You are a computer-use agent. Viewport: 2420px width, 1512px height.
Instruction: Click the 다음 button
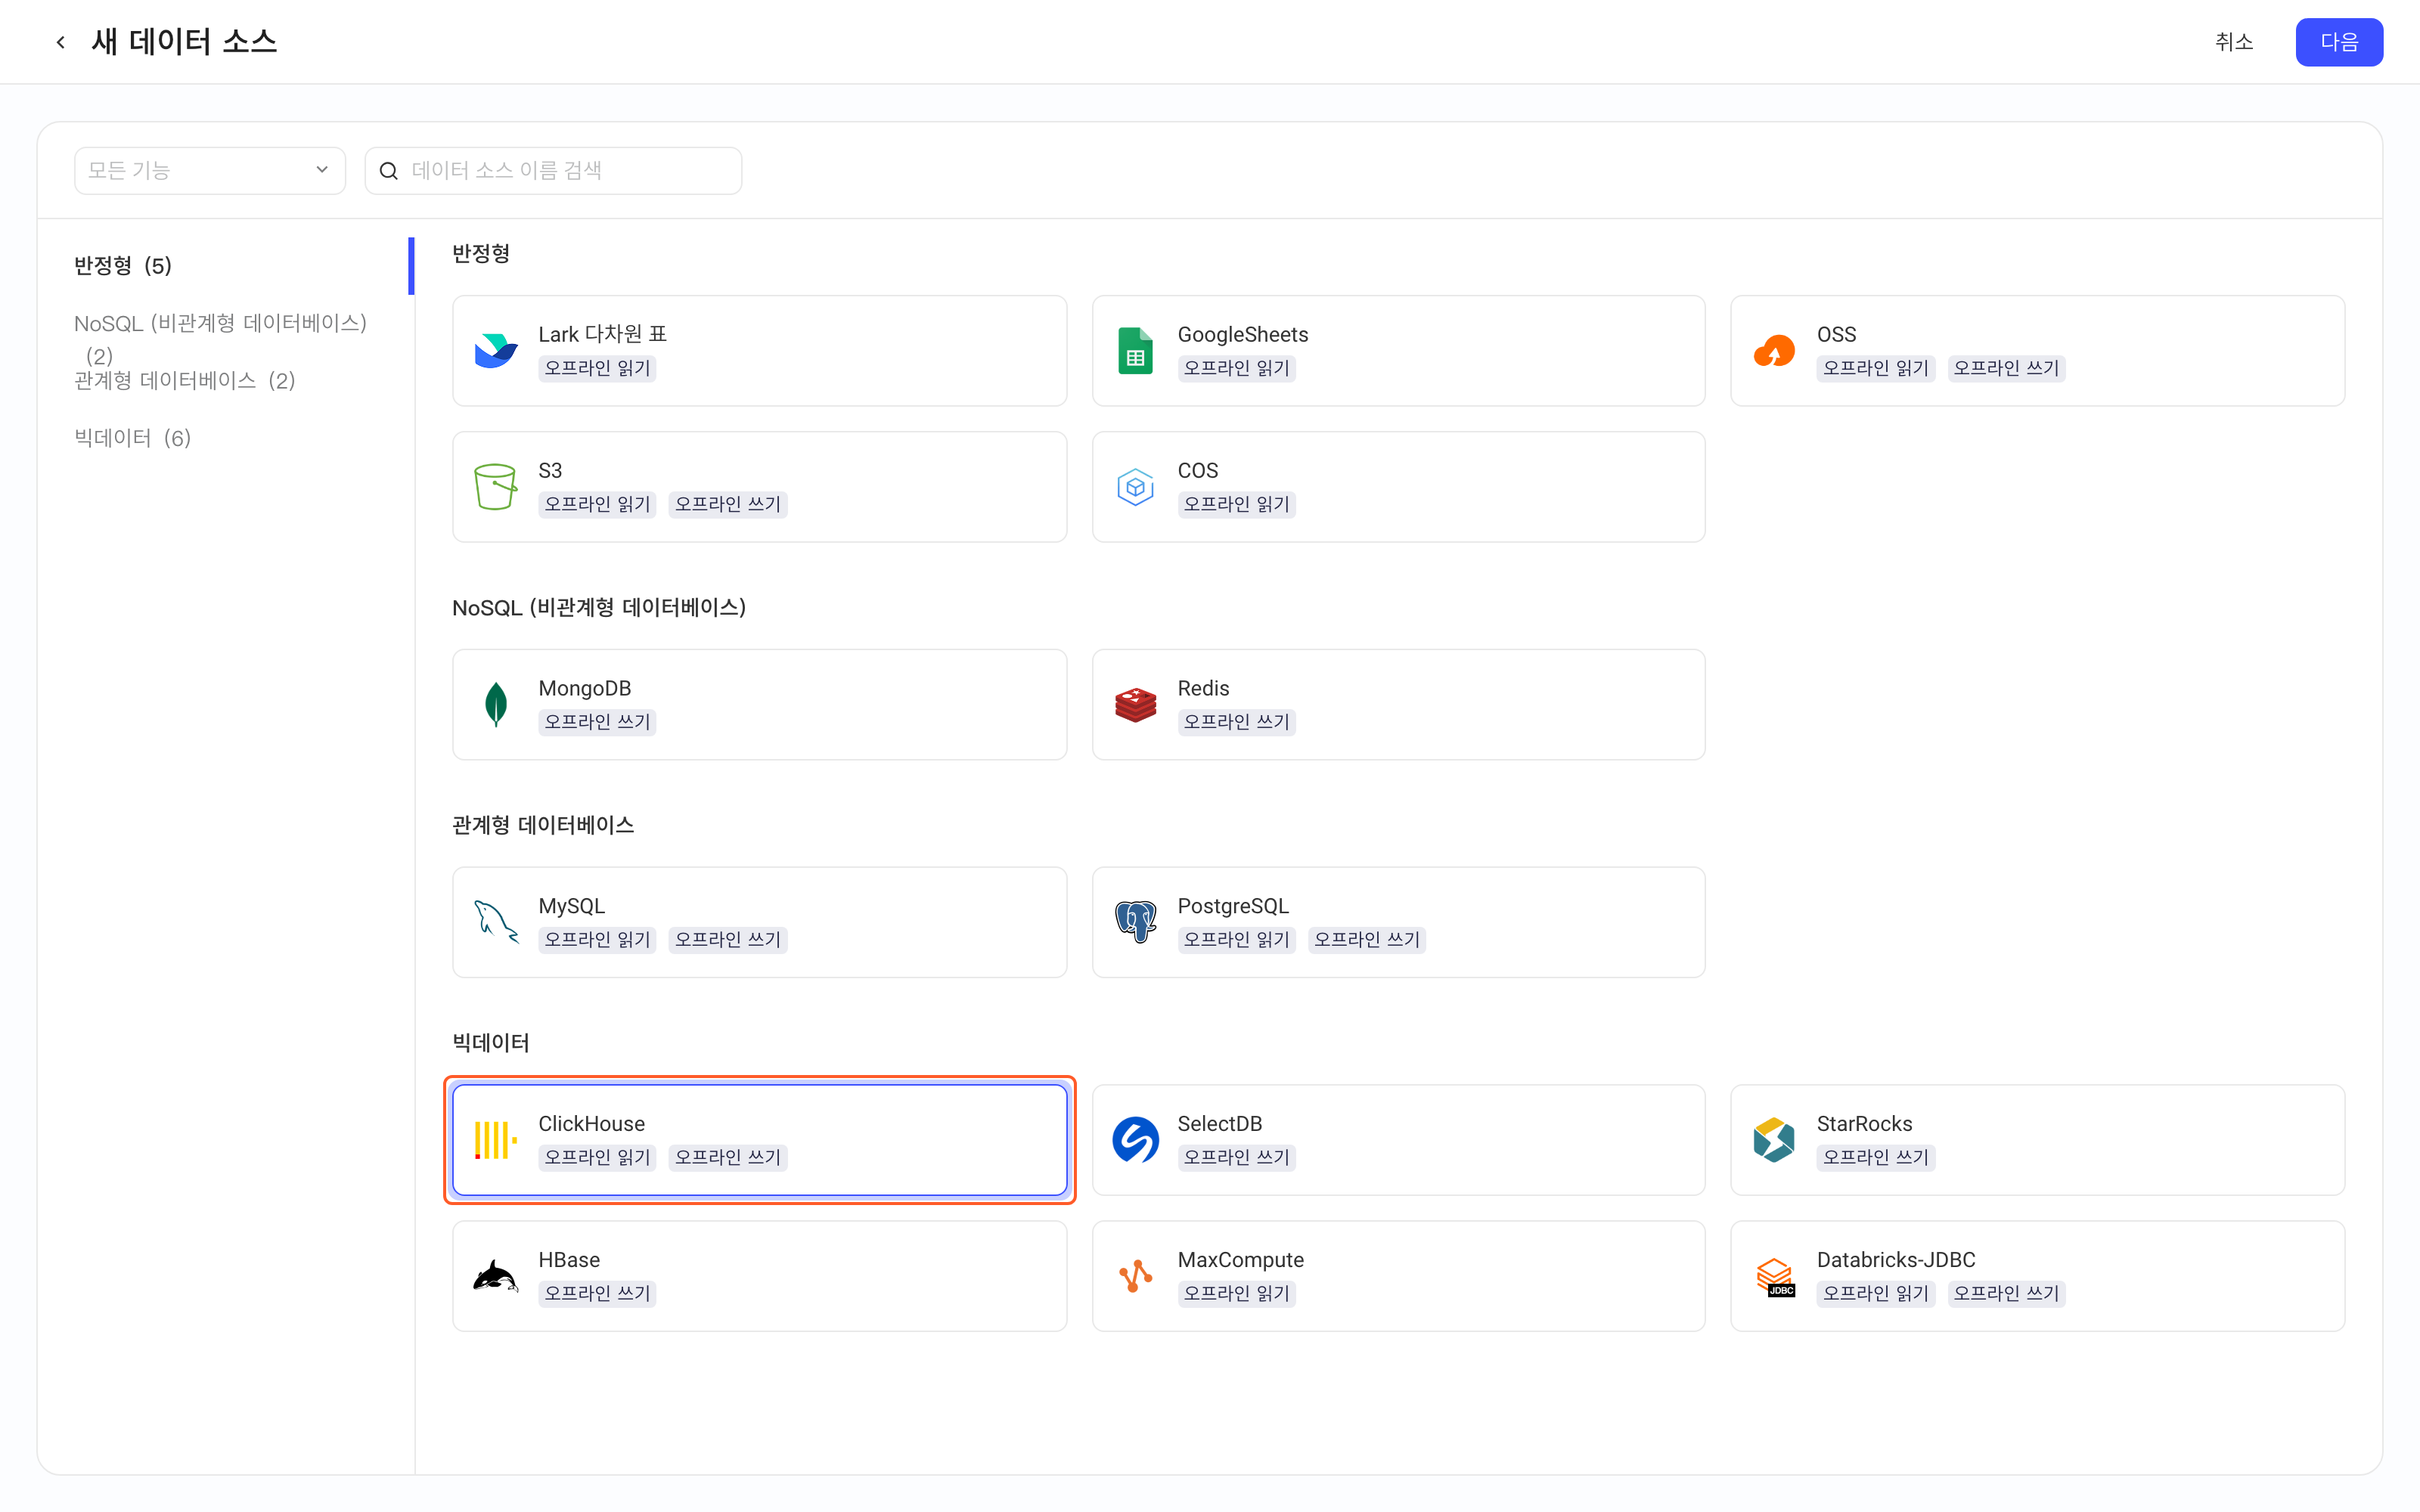(x=2338, y=42)
